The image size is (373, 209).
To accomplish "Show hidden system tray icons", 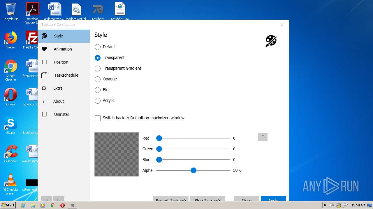I will 325,205.
